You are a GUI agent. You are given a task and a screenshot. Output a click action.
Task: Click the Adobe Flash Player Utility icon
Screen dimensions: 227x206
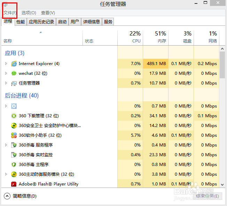coord(14,184)
